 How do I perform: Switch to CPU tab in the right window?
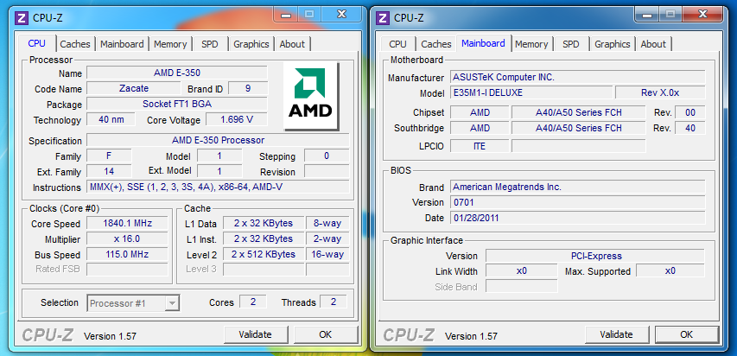pos(397,44)
